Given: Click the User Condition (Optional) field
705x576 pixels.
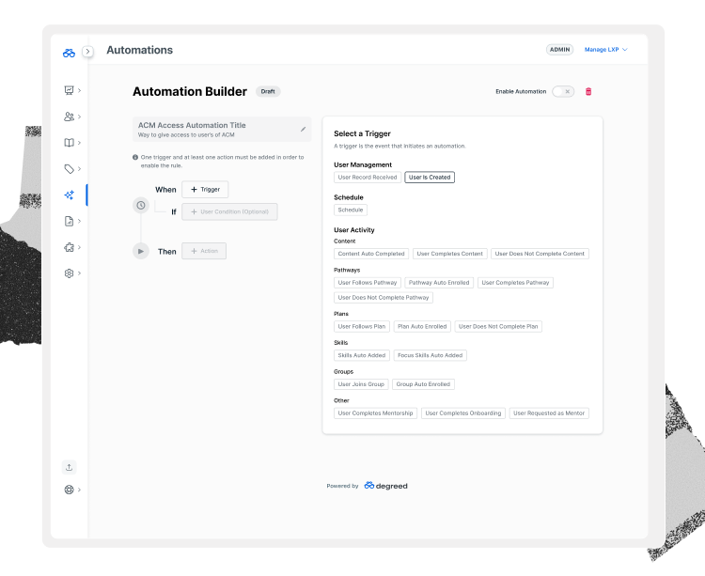Looking at the screenshot, I should (229, 212).
